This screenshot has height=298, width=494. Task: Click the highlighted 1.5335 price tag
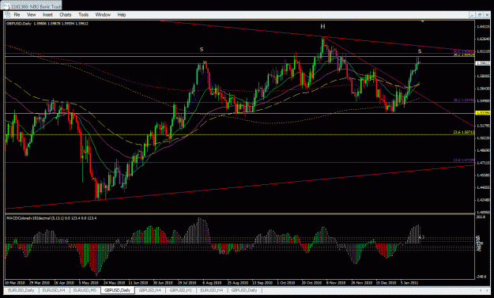pos(482,113)
